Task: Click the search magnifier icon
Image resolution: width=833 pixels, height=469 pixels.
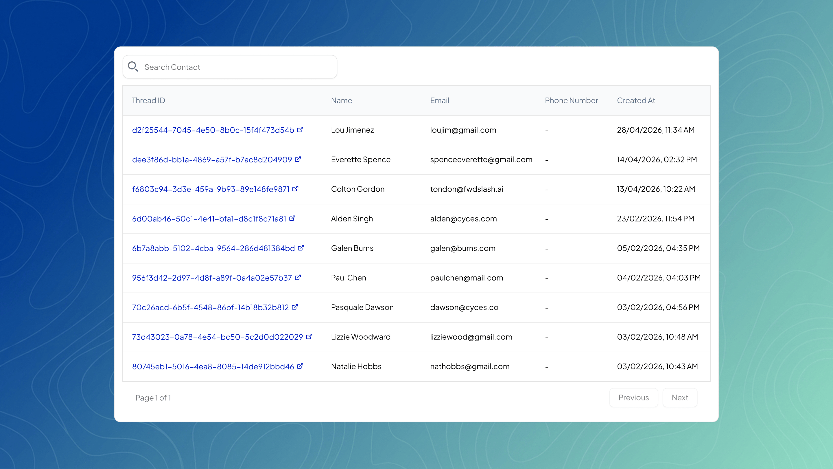Action: point(133,67)
